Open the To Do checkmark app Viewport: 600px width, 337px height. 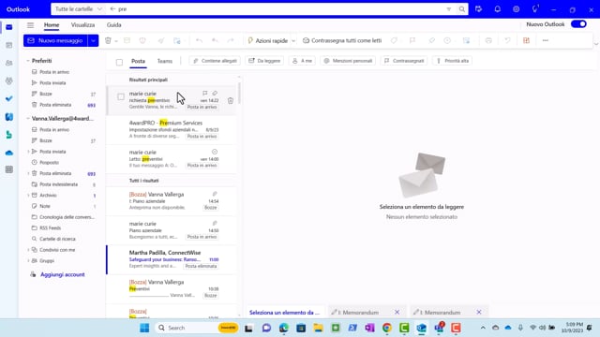tap(9, 98)
